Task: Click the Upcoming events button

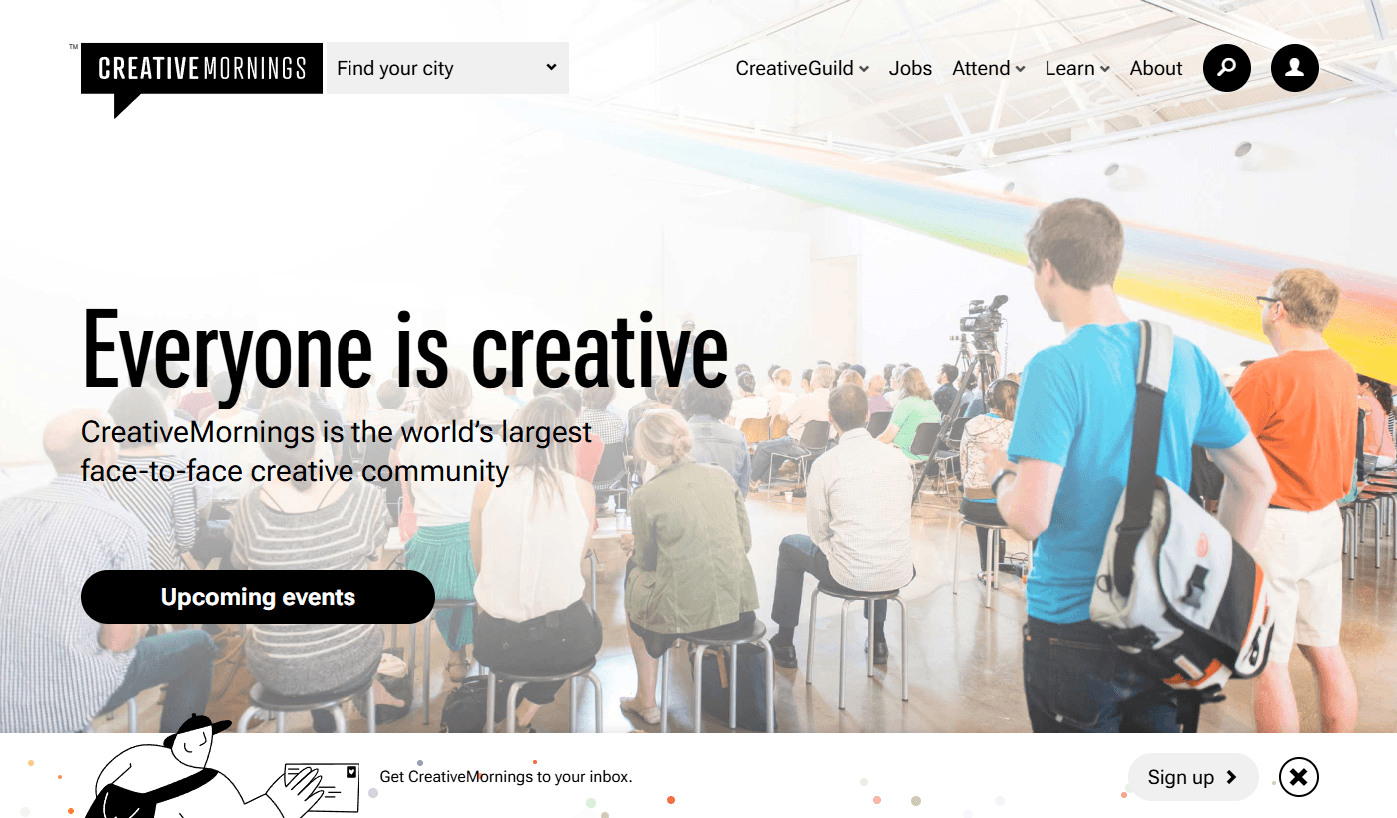Action: point(258,597)
